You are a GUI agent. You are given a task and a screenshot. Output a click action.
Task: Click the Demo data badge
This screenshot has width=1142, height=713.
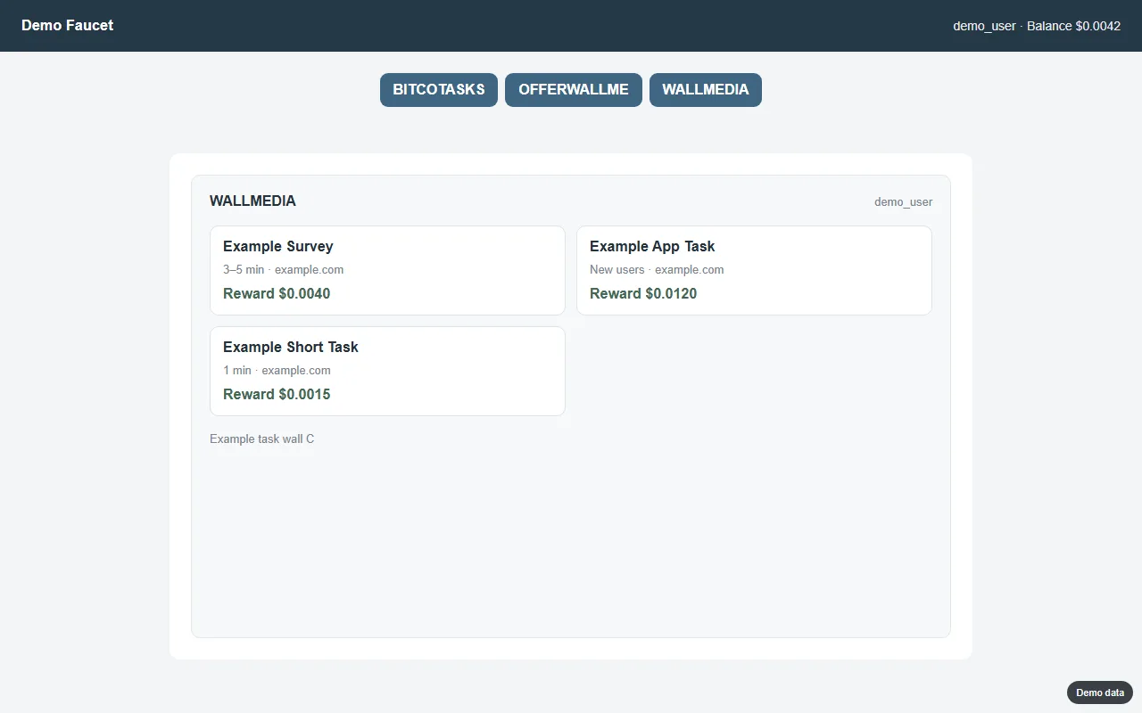pos(1100,693)
